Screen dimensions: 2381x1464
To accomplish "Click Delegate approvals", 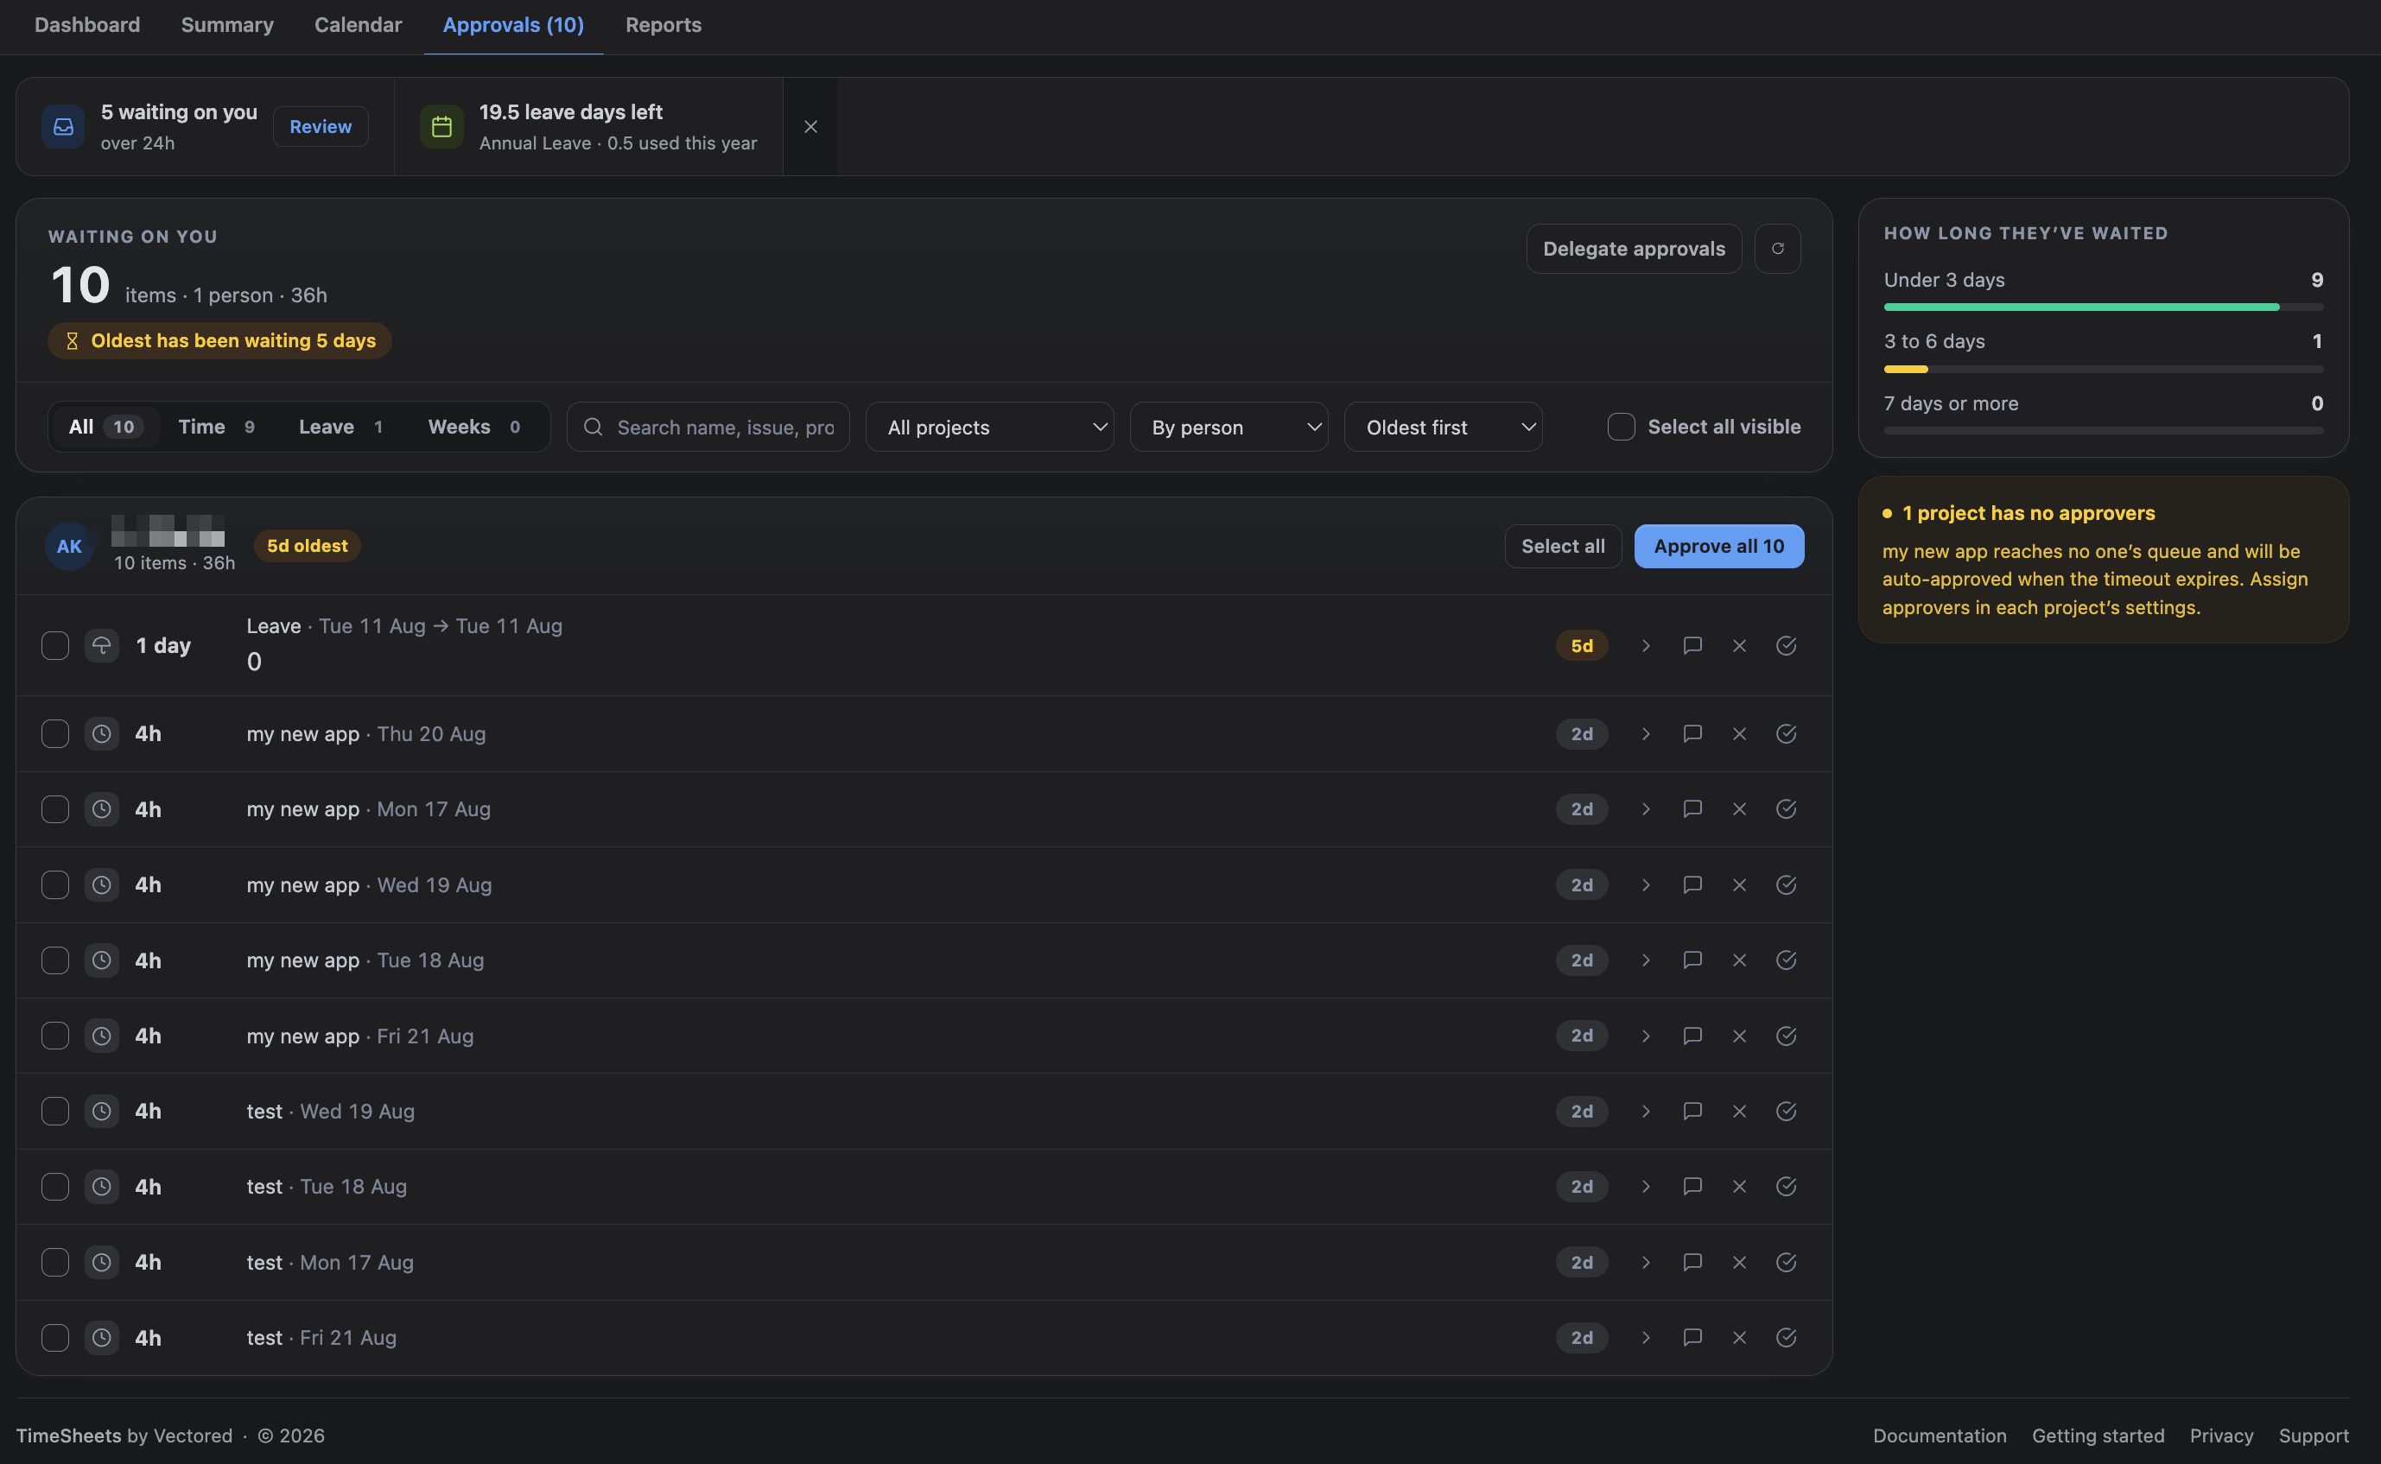I will (x=1634, y=249).
